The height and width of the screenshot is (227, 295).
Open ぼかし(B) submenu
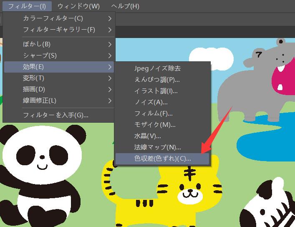coord(59,44)
